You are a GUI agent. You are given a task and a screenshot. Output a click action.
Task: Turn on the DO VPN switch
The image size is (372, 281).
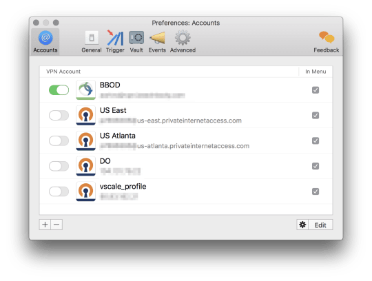pyautogui.click(x=59, y=166)
